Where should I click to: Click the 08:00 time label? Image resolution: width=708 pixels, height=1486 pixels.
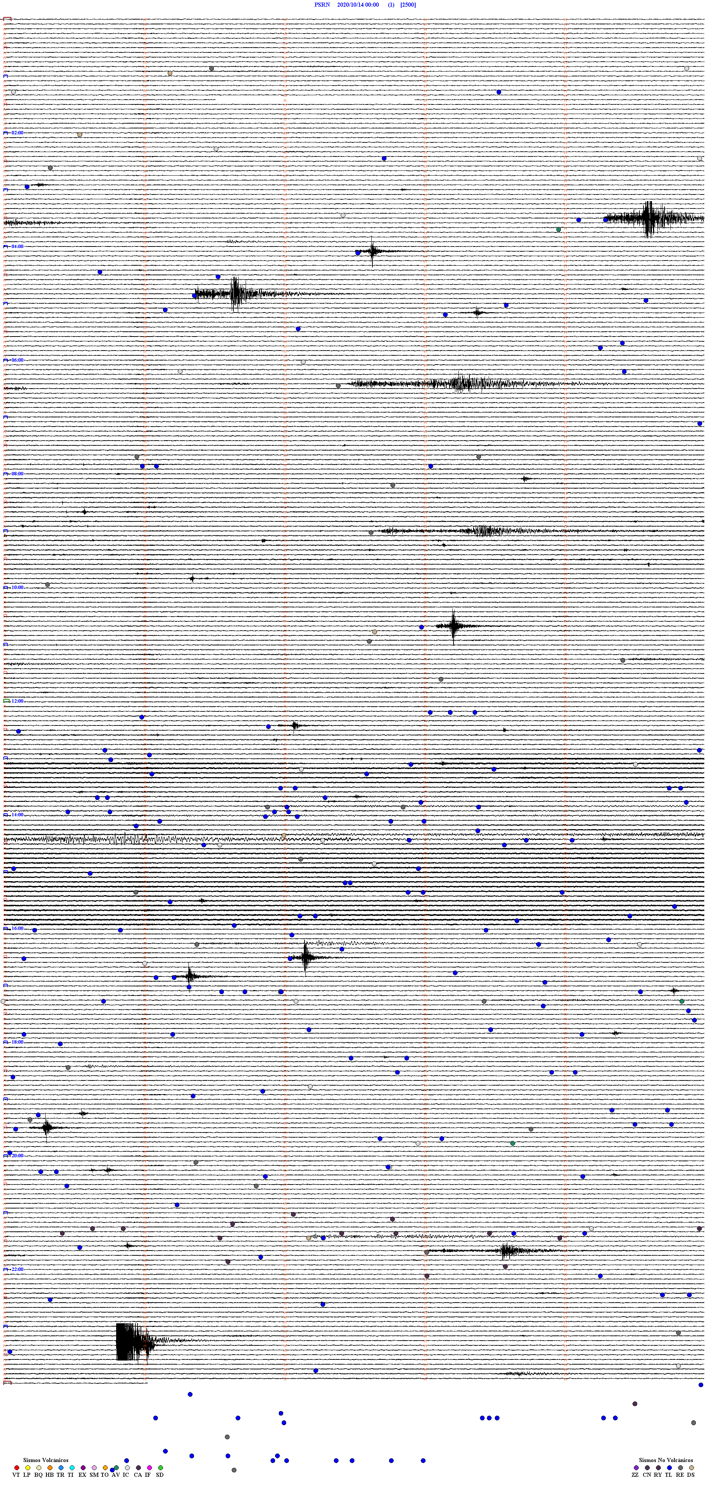click(17, 473)
